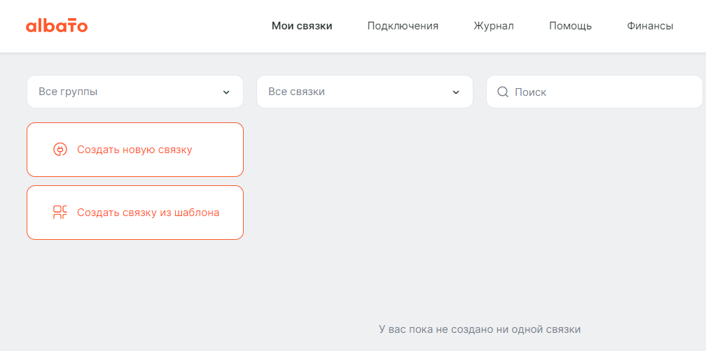Click the 'Все группы' label text
This screenshot has height=351, width=706.
68,92
